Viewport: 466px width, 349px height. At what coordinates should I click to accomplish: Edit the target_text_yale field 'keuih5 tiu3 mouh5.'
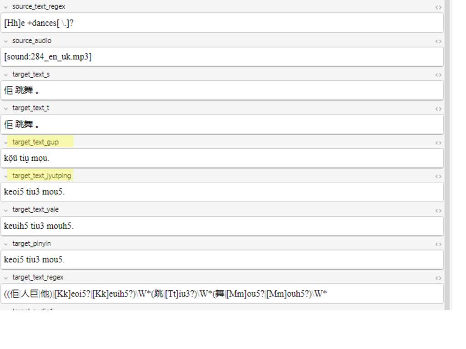coord(222,226)
